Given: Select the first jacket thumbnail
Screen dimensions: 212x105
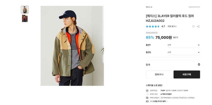Looking at the screenshot, I should (x=25, y=10).
